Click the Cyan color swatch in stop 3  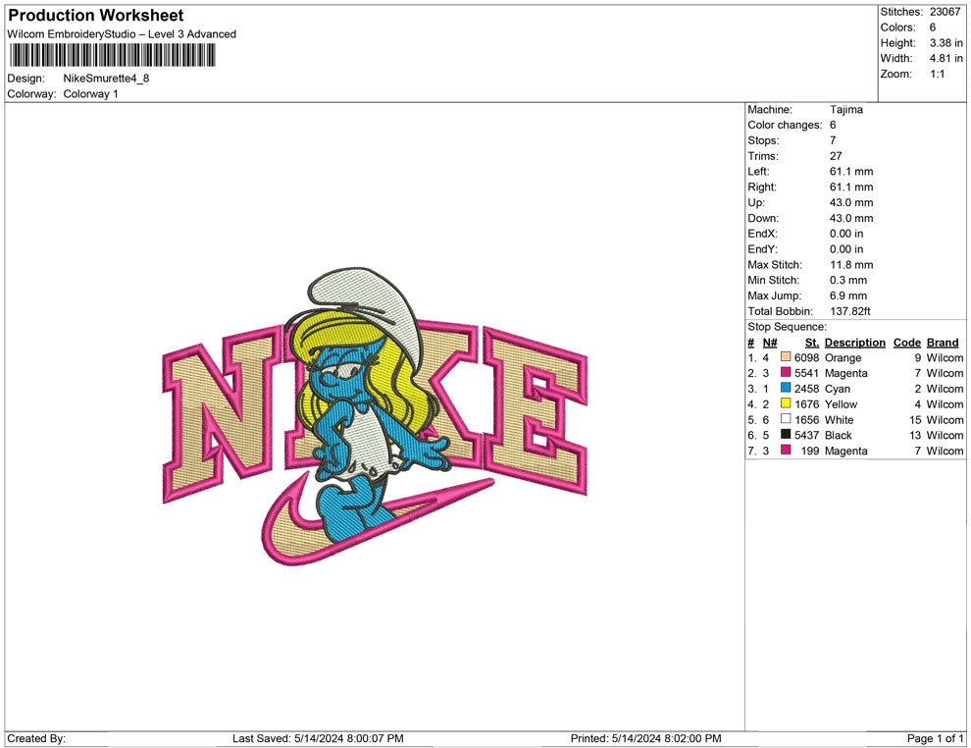786,388
